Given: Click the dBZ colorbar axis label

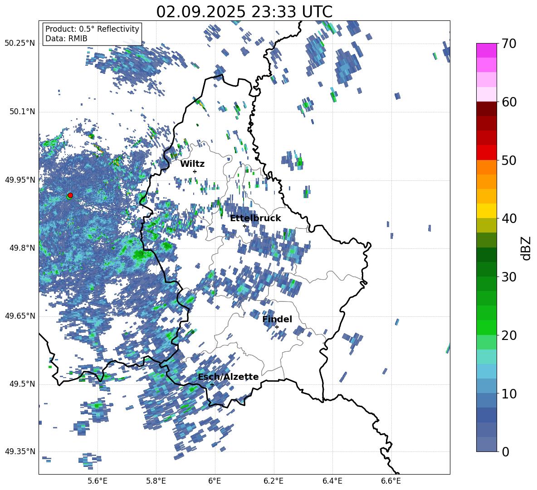Looking at the screenshot, I should (x=527, y=248).
